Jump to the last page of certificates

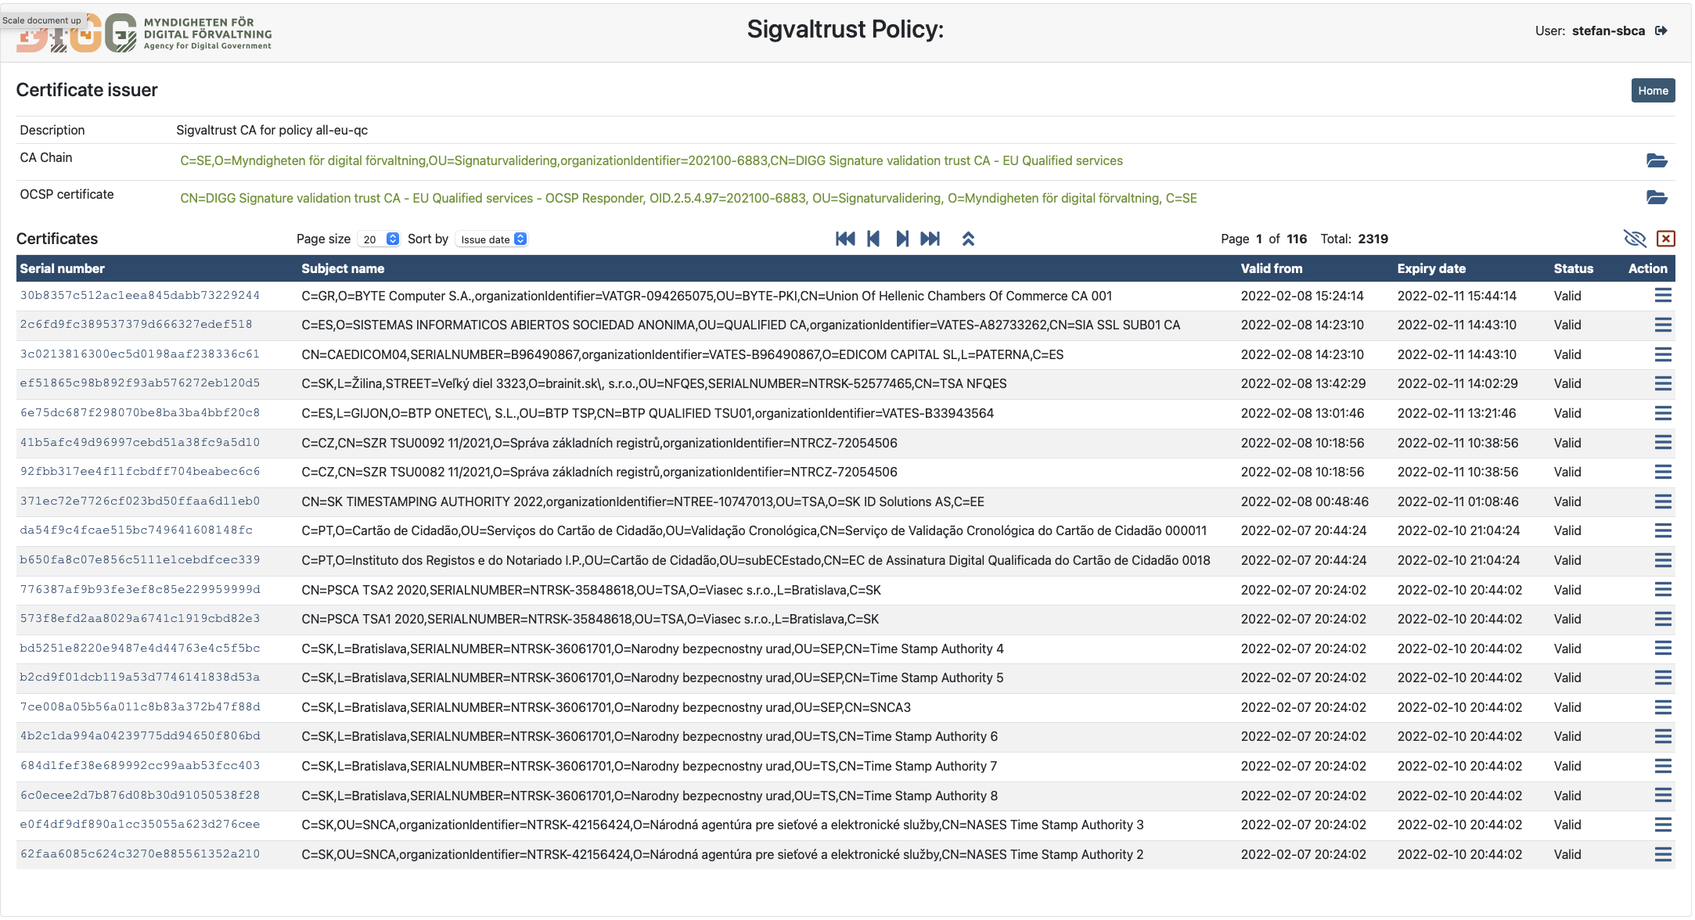(x=930, y=239)
